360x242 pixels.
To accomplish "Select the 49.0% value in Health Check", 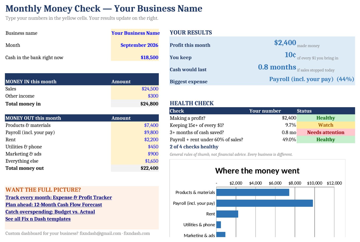I will [x=289, y=139].
